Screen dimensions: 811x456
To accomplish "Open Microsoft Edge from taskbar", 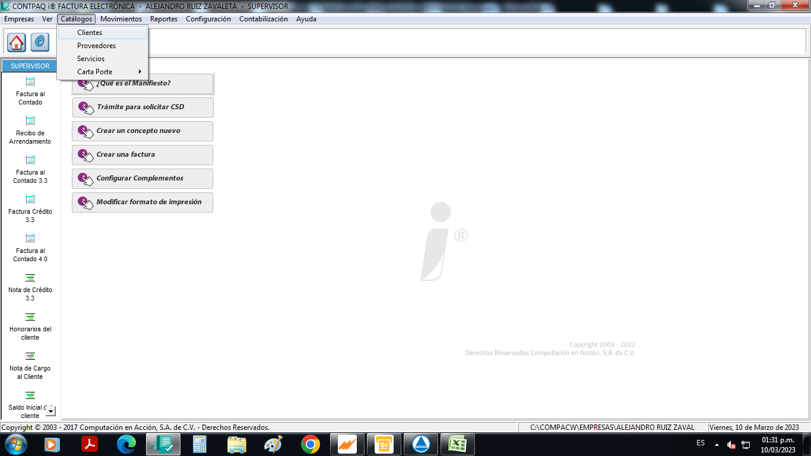I will pyautogui.click(x=126, y=444).
